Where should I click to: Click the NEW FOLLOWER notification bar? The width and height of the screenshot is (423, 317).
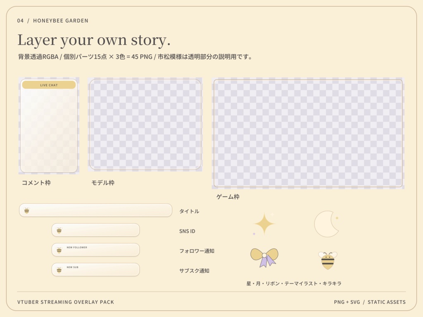(x=95, y=250)
